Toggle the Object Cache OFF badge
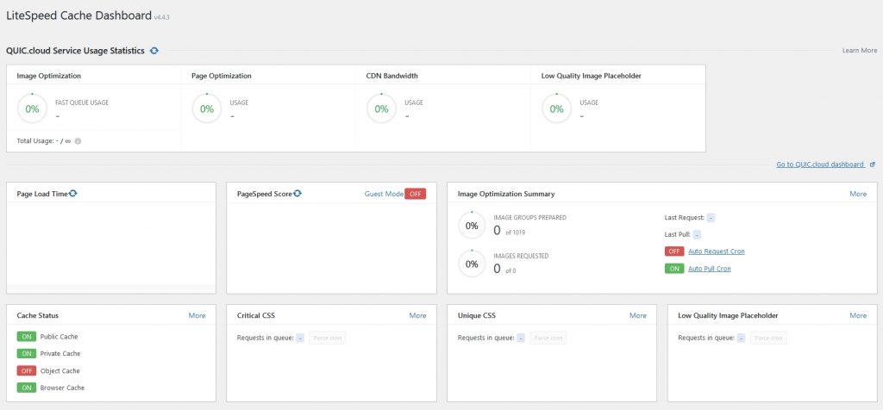Image resolution: width=883 pixels, height=410 pixels. point(26,370)
